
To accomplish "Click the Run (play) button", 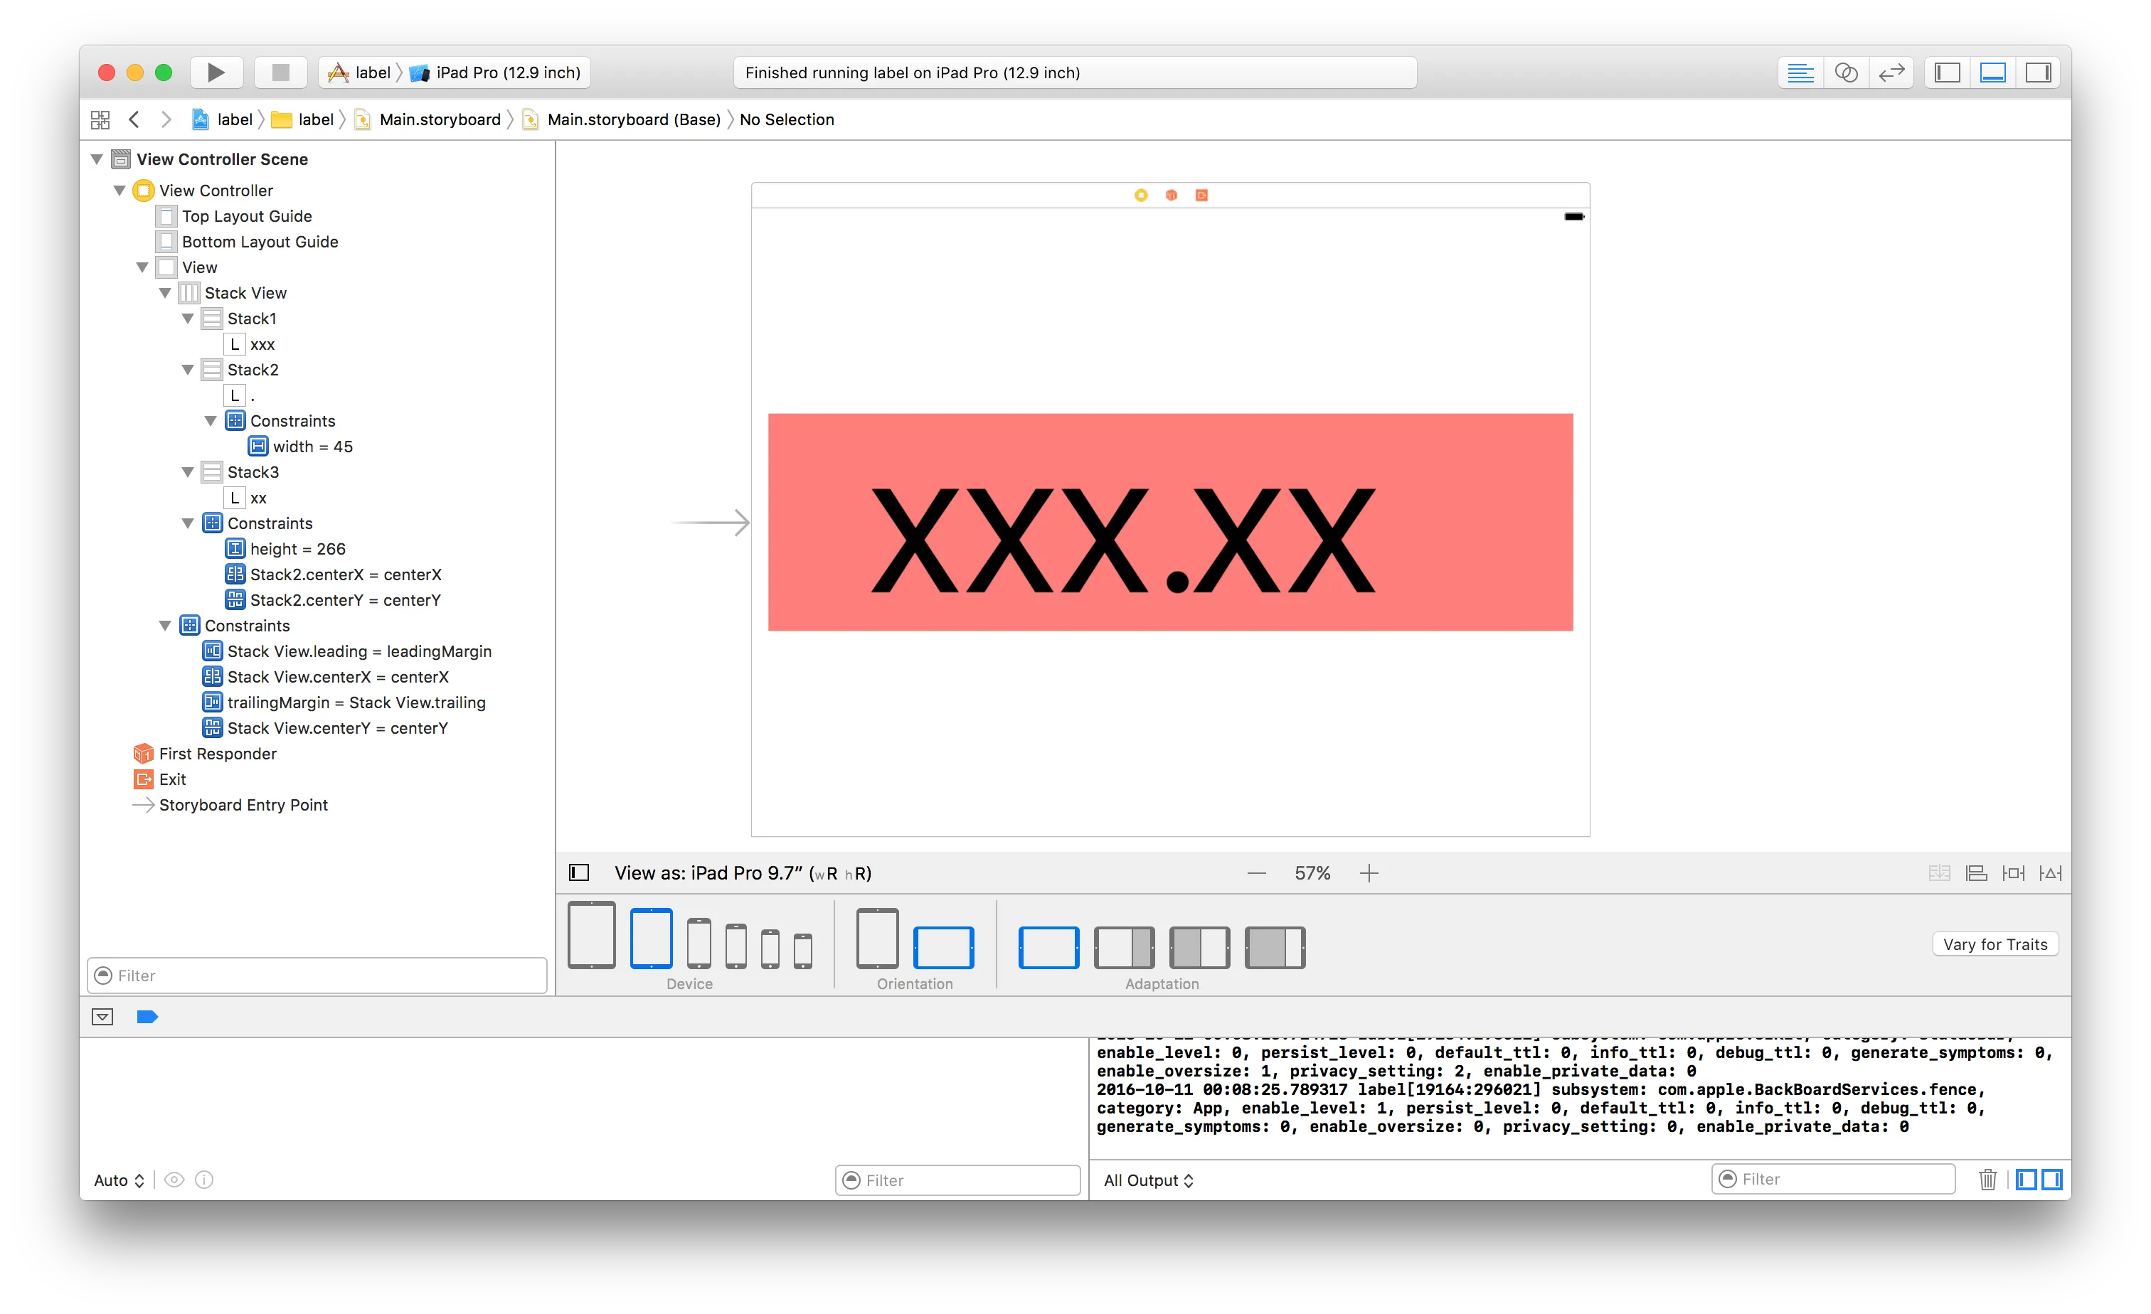I will [x=216, y=73].
